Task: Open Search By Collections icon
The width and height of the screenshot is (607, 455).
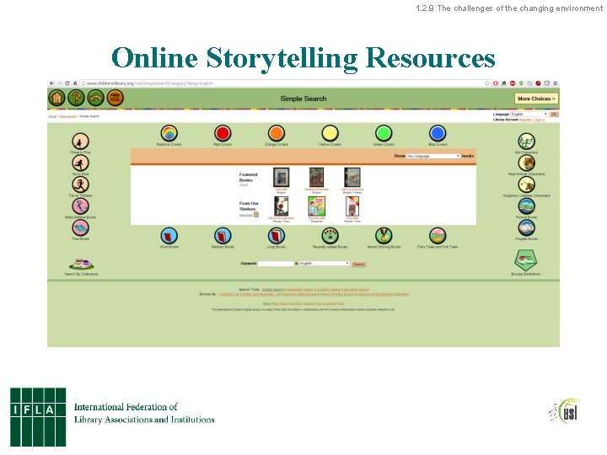Action: coord(81,264)
